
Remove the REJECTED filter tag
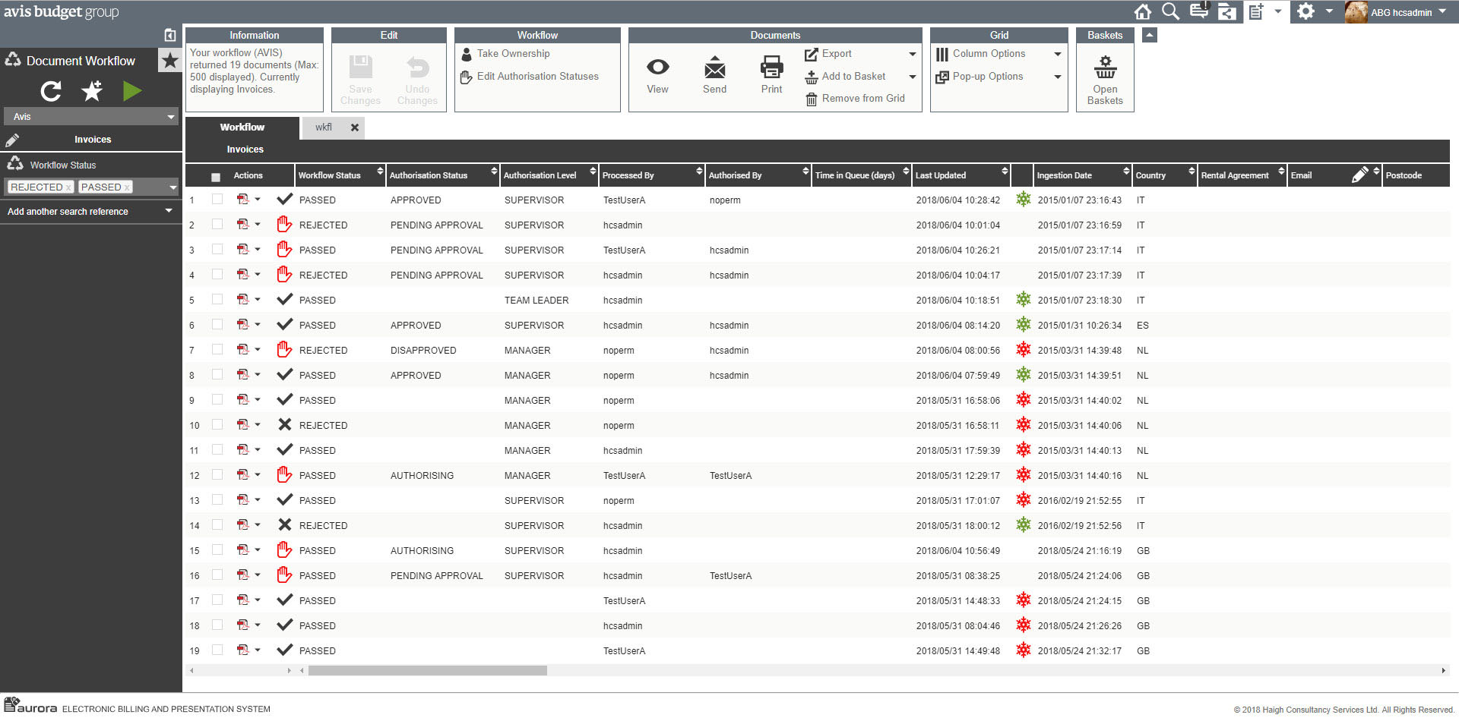(x=68, y=187)
